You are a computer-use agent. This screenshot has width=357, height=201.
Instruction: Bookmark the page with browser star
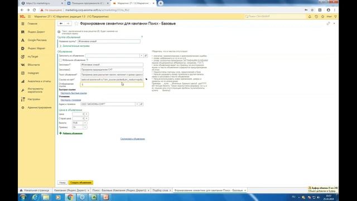[312, 10]
